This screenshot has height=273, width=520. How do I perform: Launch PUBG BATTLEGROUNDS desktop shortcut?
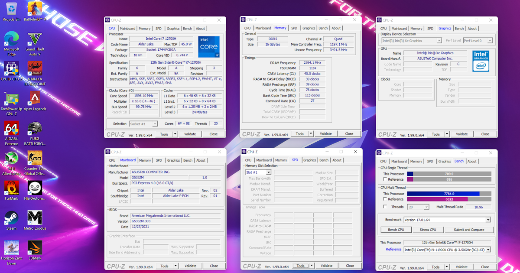[x=35, y=133]
